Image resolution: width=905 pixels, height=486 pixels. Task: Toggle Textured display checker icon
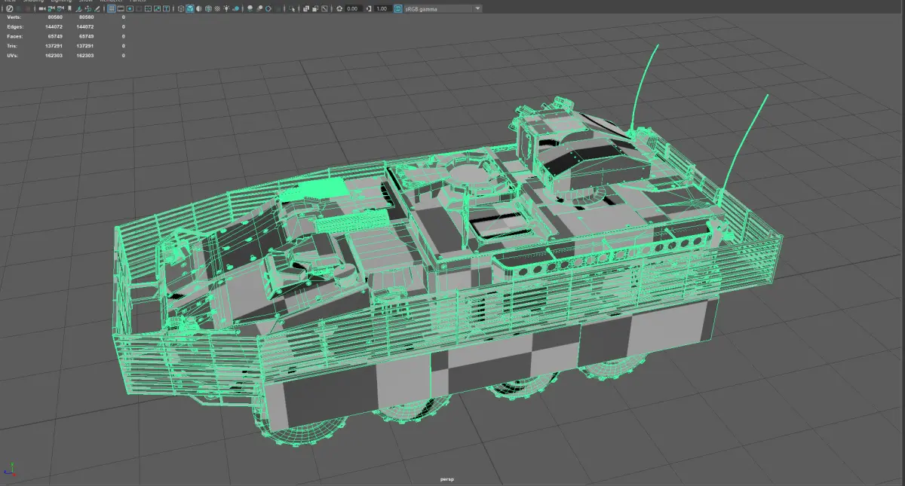tap(217, 8)
